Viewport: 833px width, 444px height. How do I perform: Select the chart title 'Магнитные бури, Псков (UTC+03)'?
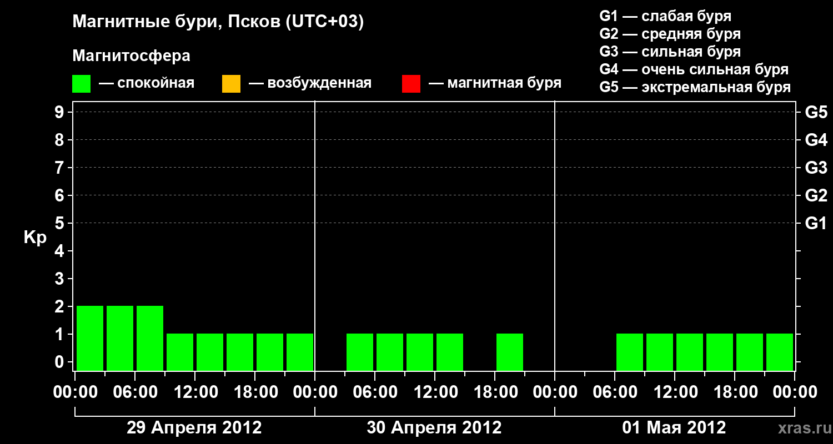point(218,22)
